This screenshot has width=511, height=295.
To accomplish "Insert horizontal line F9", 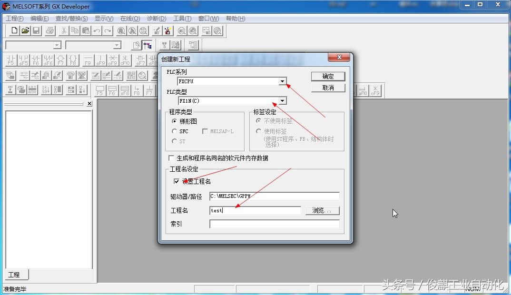I will click(88, 60).
